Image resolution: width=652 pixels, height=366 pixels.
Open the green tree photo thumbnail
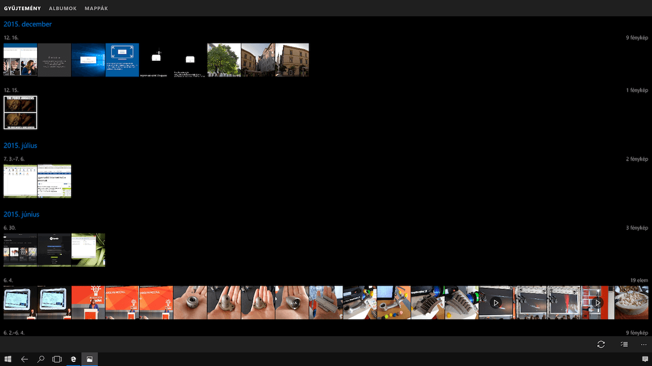(224, 60)
